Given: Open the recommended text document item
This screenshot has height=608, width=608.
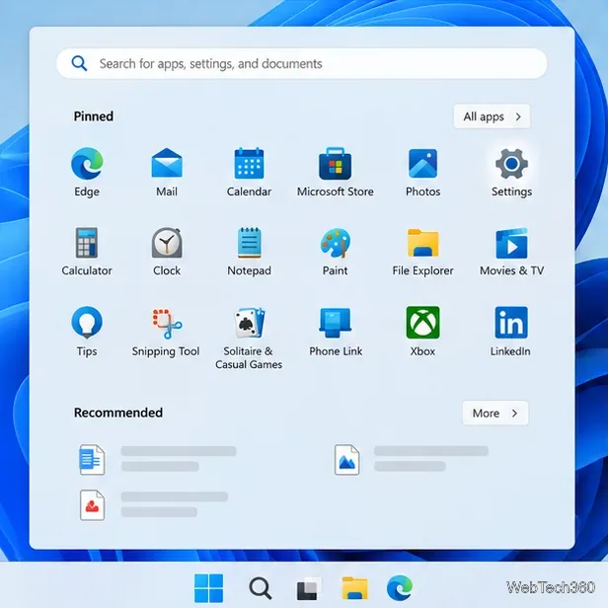Looking at the screenshot, I should point(158,459).
